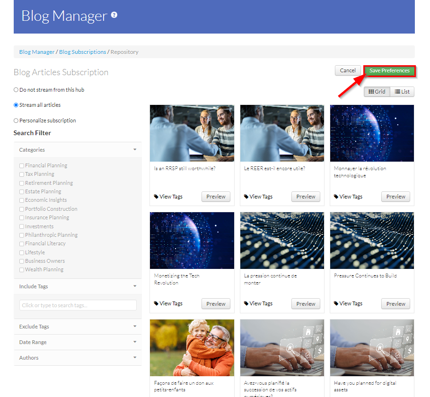
Task: Preview 'Monnayer la révolution technologique' article
Action: tap(396, 197)
